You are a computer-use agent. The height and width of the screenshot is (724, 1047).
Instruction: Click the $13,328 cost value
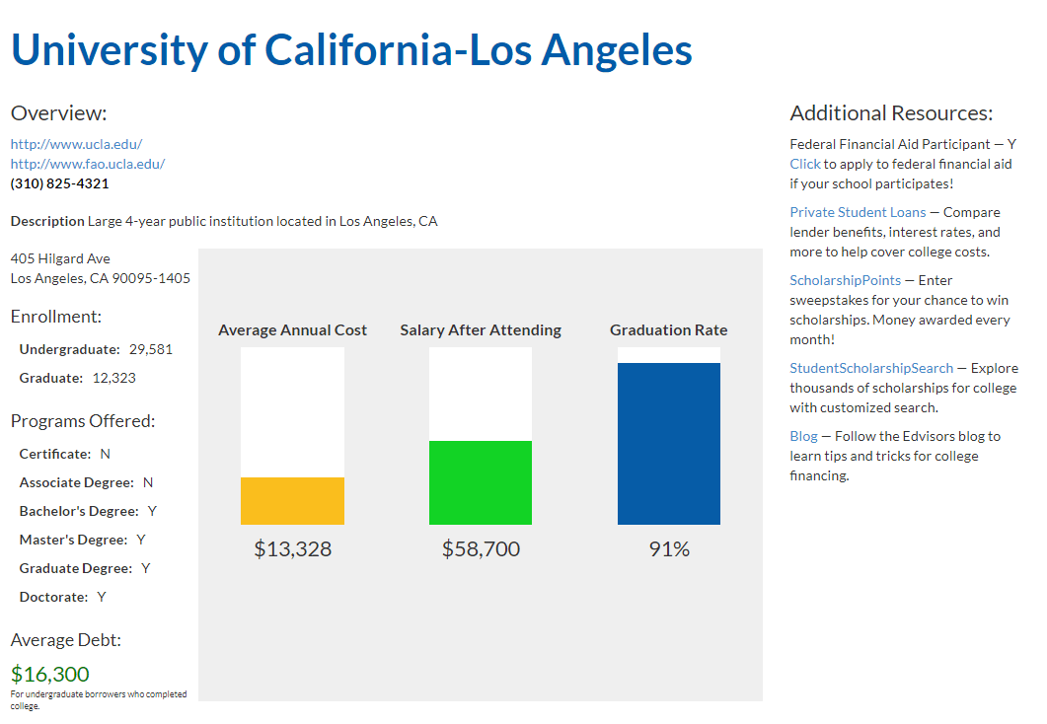pos(292,549)
